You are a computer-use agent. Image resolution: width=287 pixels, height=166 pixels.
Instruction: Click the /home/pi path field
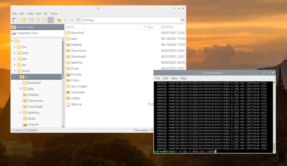click(131, 20)
